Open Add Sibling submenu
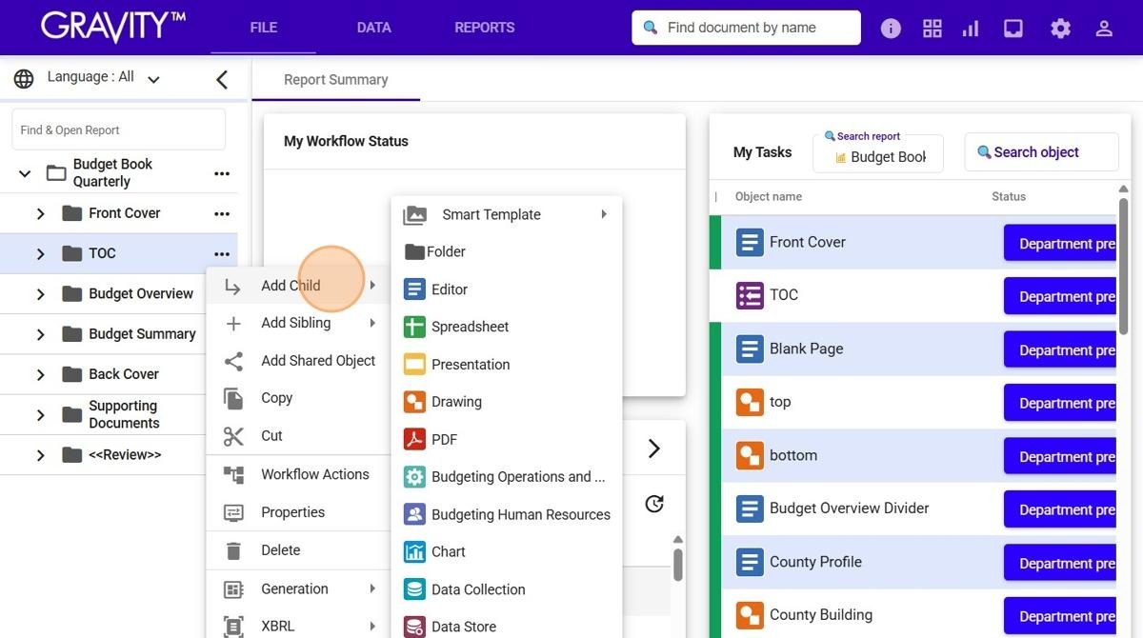The height and width of the screenshot is (638, 1143). [x=298, y=323]
